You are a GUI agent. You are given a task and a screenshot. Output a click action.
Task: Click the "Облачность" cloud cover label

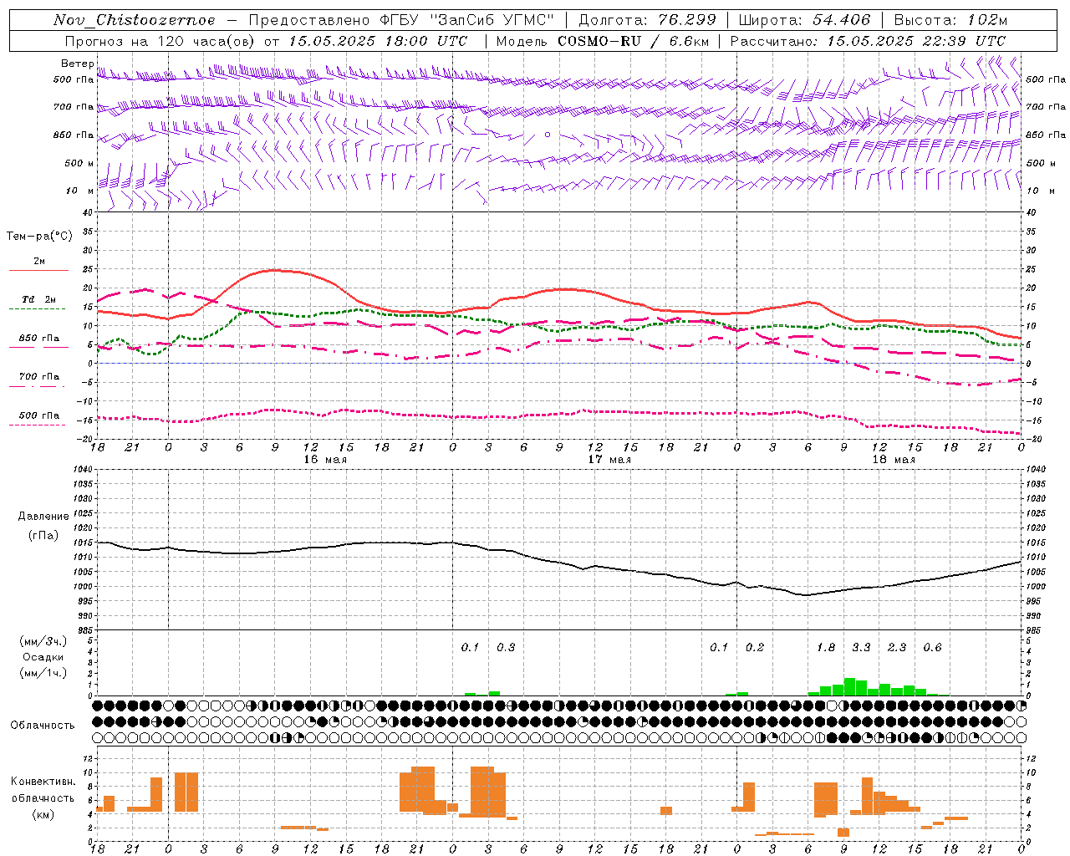43,726
